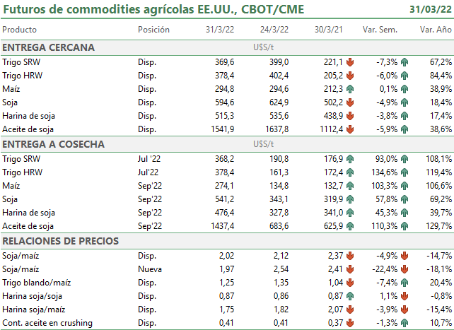
Task: Click the red arrow next to Aceite de soja 1112,4
Action: click(350, 129)
